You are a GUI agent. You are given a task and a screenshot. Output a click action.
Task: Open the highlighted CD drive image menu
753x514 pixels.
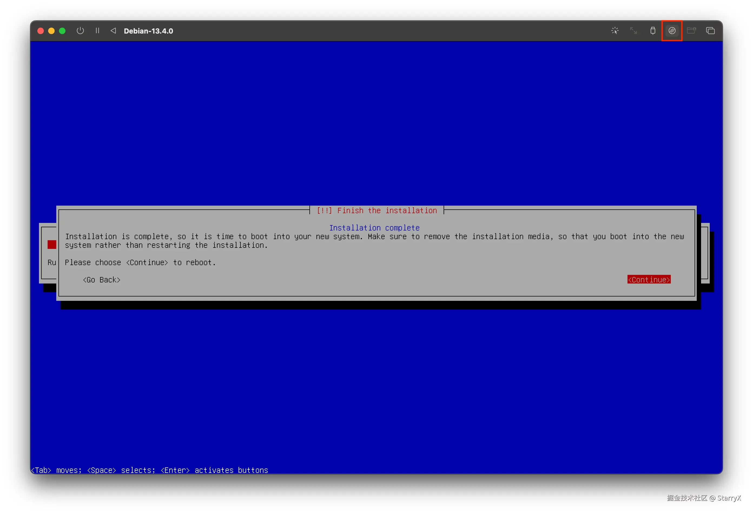(672, 31)
